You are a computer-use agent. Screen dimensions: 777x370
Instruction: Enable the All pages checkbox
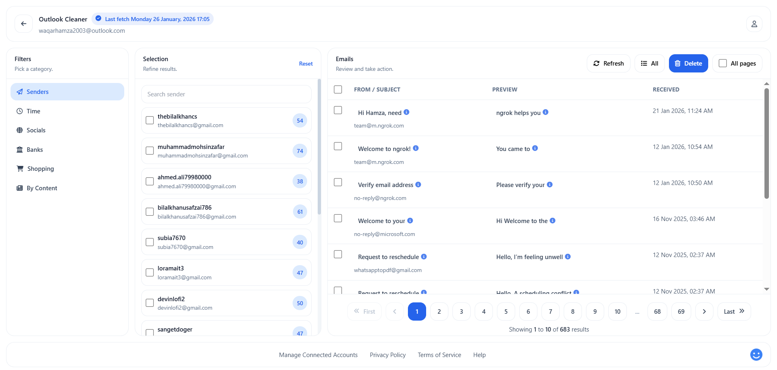(x=722, y=63)
